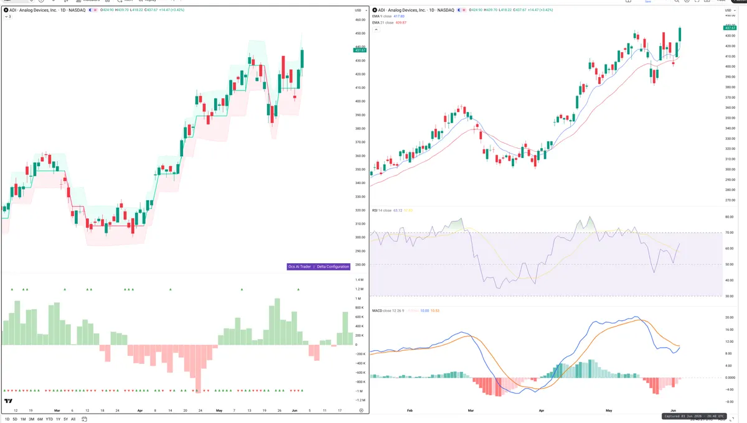
Task: Click the ADI symbol logo in right chart
Action: 375,11
